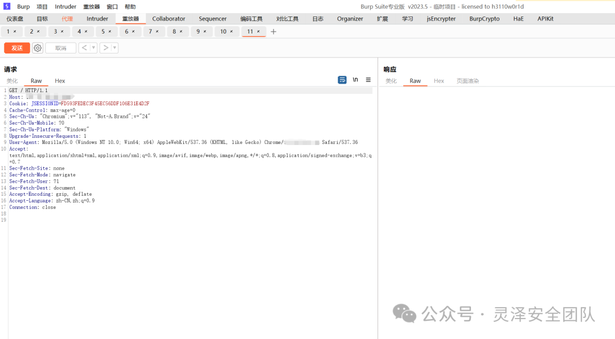Viewport: 615px width, 339px height.
Task: Select request Raw view tab
Action: [x=36, y=81]
